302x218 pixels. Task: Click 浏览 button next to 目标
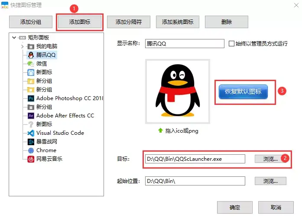click(x=270, y=159)
